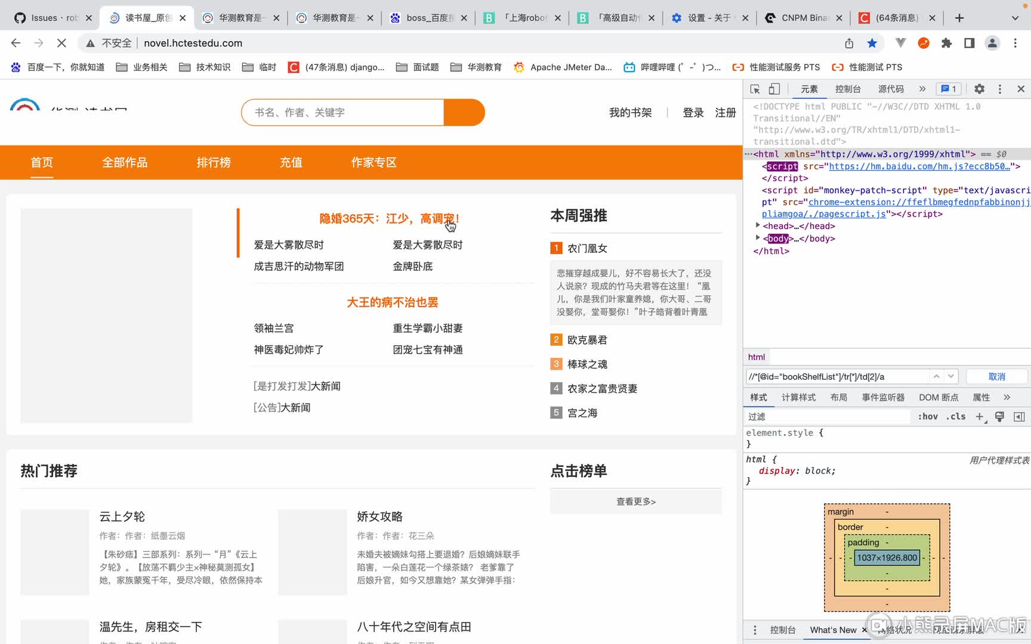Go to next search result arrow
This screenshot has height=644, width=1031.
[x=951, y=376]
